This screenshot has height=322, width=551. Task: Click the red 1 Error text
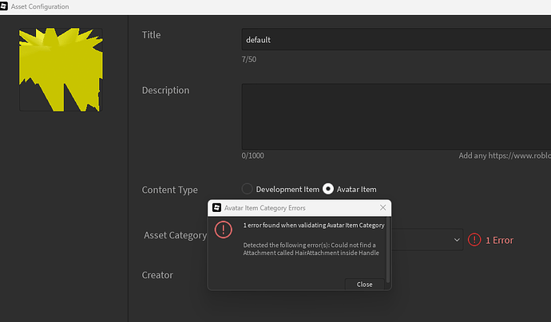(x=499, y=240)
